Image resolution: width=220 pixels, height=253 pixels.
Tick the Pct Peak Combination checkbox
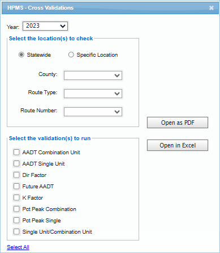(x=16, y=209)
